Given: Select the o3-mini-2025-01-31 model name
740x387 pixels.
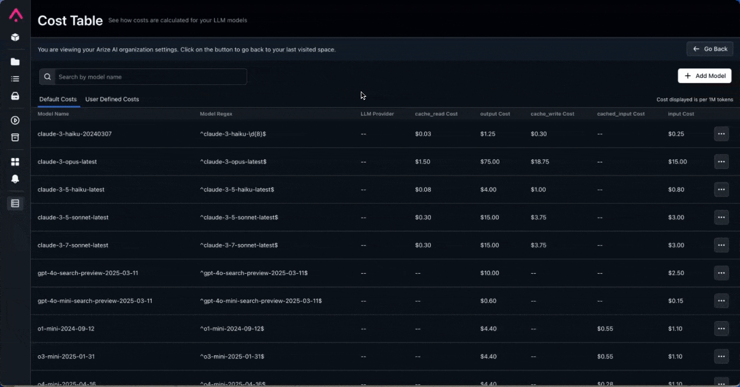Looking at the screenshot, I should pos(66,356).
